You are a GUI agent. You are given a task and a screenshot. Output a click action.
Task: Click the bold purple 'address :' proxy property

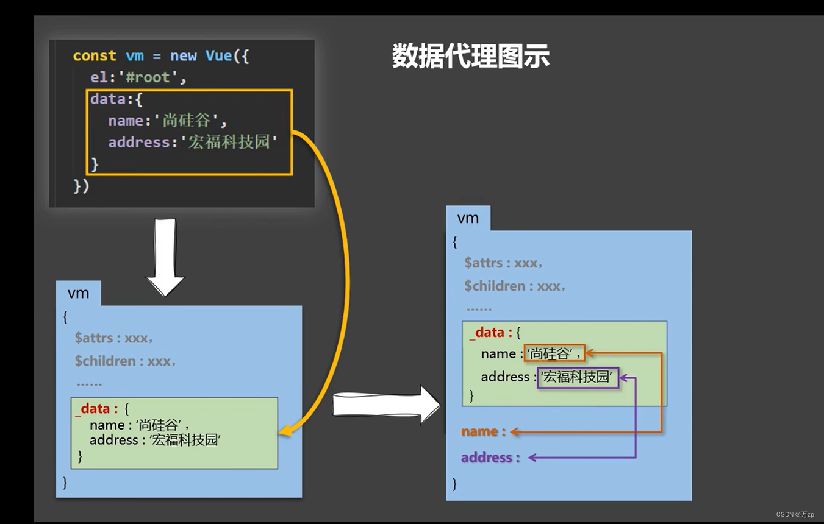(x=490, y=457)
